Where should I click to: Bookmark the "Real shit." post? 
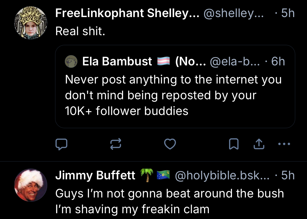[x=234, y=144]
